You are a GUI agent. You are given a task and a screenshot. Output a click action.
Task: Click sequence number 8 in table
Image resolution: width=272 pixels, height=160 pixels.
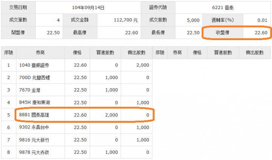click(x=8, y=152)
